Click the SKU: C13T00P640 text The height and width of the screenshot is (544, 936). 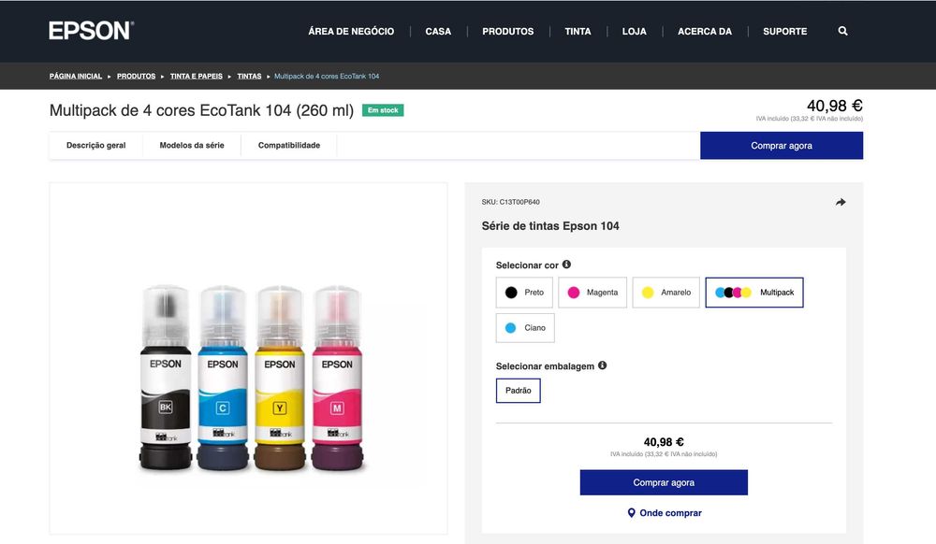tap(510, 202)
